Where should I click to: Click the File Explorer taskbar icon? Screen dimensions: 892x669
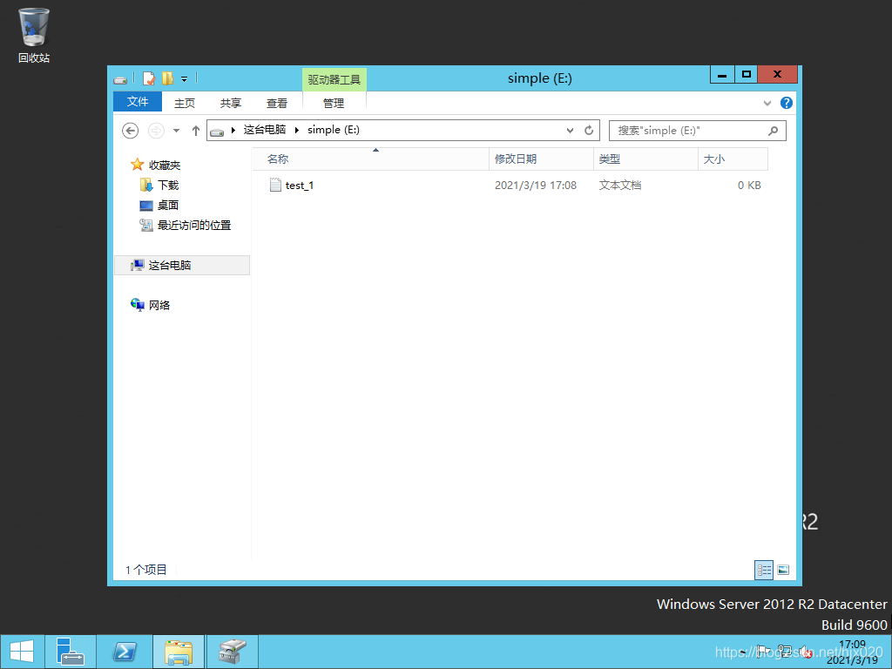point(179,652)
